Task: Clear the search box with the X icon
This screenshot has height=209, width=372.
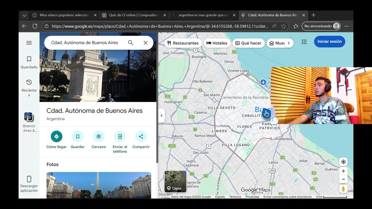Action: tap(146, 43)
